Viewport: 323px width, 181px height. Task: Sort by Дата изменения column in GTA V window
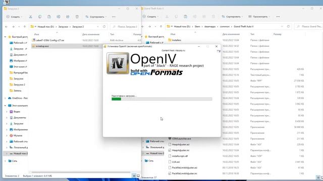click(231, 34)
